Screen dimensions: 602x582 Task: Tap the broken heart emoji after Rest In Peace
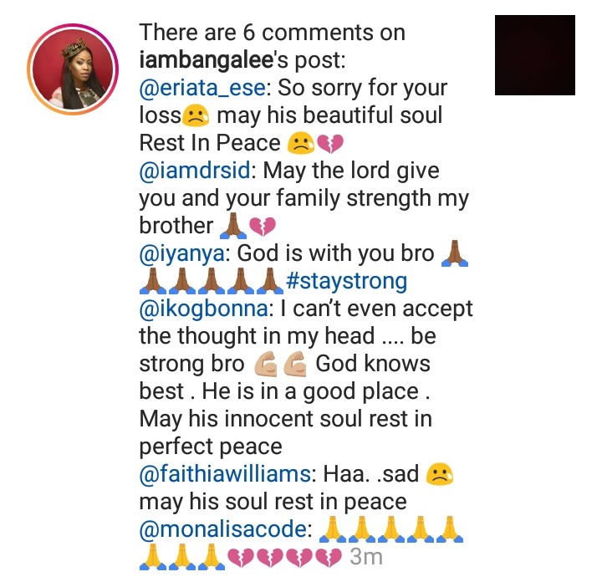330,144
